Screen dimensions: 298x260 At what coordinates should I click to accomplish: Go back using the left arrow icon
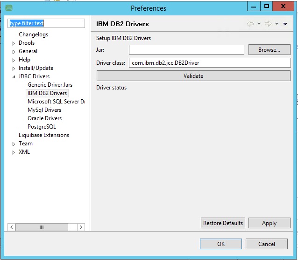click(x=250, y=24)
